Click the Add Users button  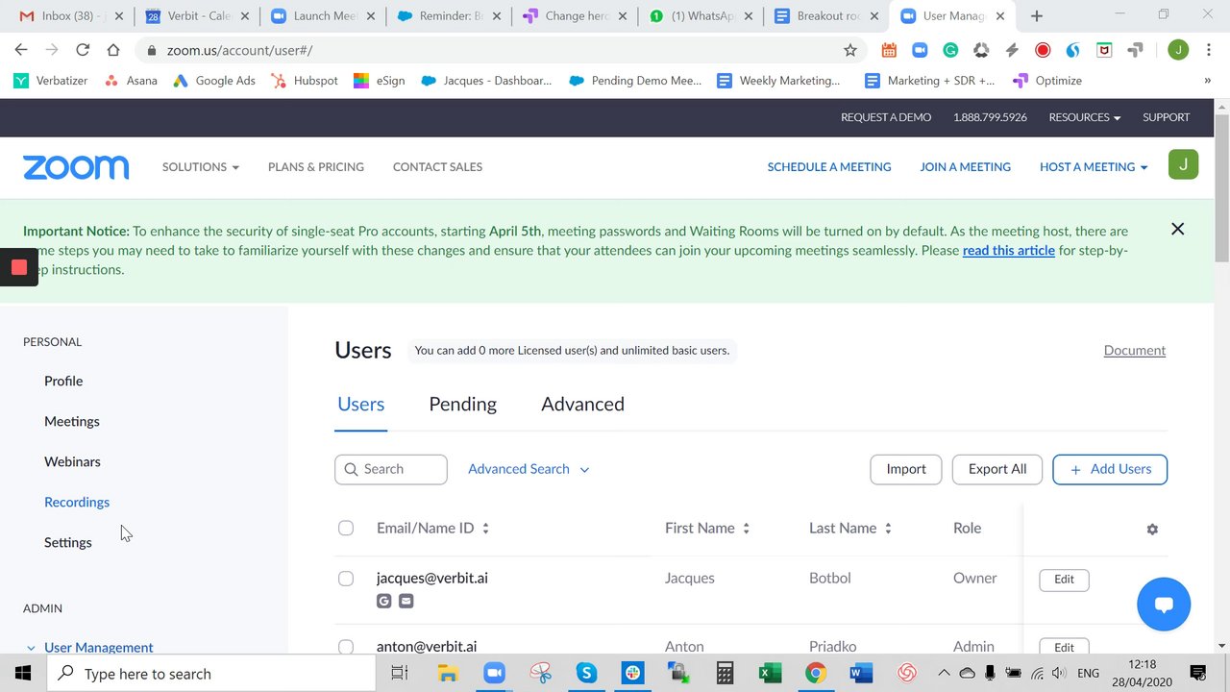[1110, 469]
